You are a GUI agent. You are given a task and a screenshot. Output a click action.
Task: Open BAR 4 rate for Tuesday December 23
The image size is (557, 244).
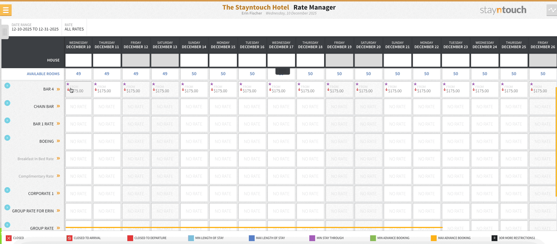point(456,89)
